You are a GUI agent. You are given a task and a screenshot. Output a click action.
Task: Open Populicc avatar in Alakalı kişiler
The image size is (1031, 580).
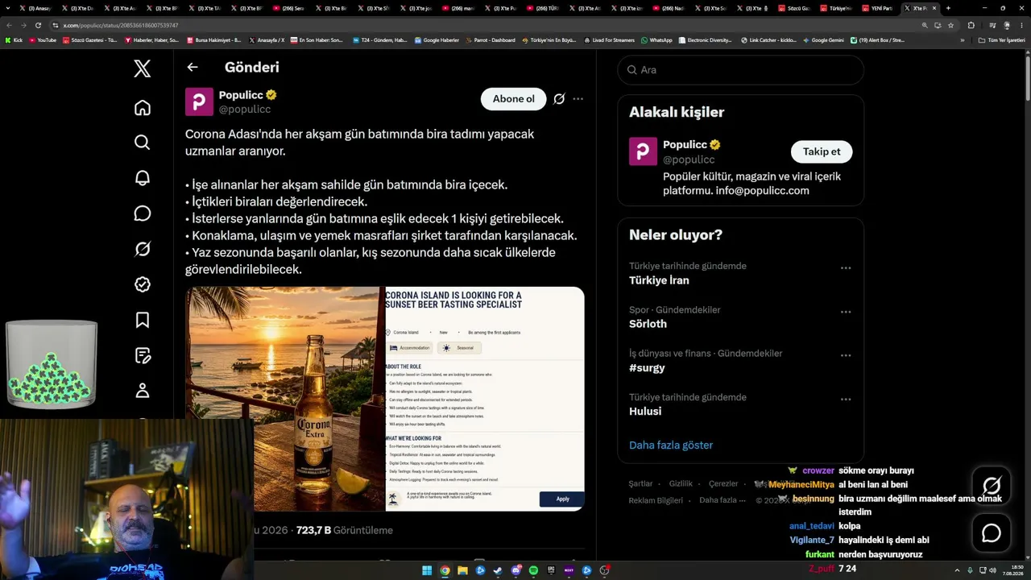coord(643,151)
